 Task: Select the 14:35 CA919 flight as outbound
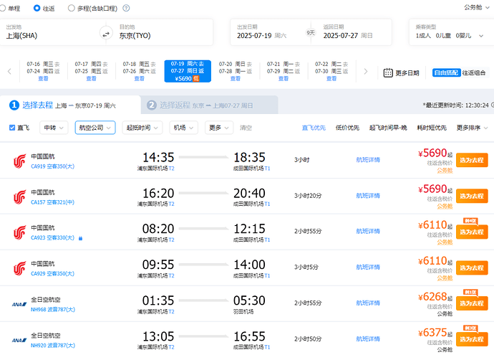[472, 161]
